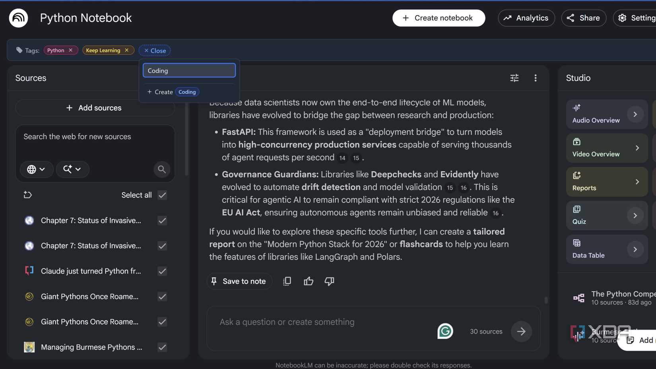This screenshot has width=656, height=369.
Task: Open the chat more options menu
Action: point(536,78)
